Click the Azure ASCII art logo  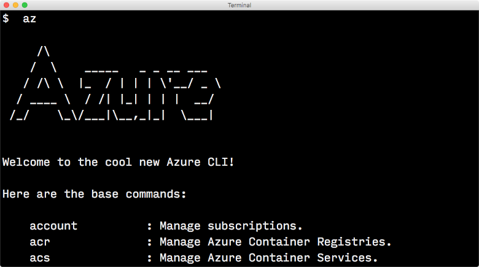(115, 83)
